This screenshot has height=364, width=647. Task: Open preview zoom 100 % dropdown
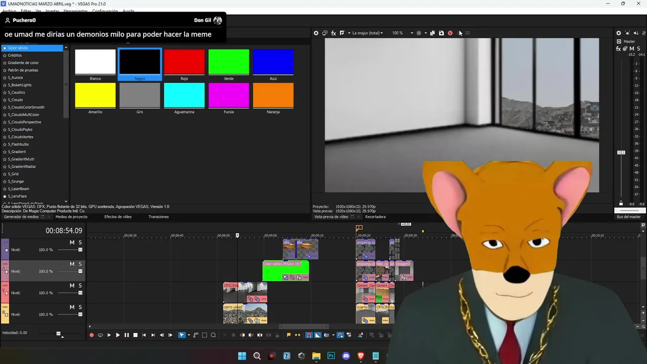[x=403, y=33]
